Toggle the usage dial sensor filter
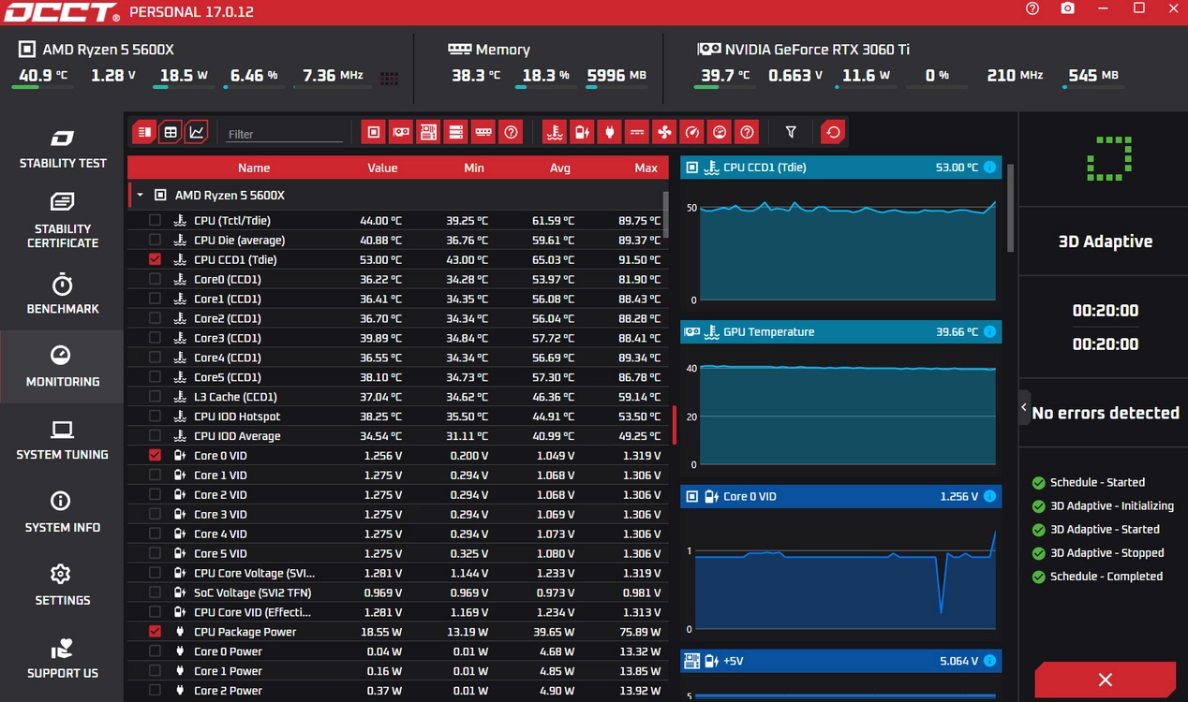The width and height of the screenshot is (1188, 702). click(720, 133)
